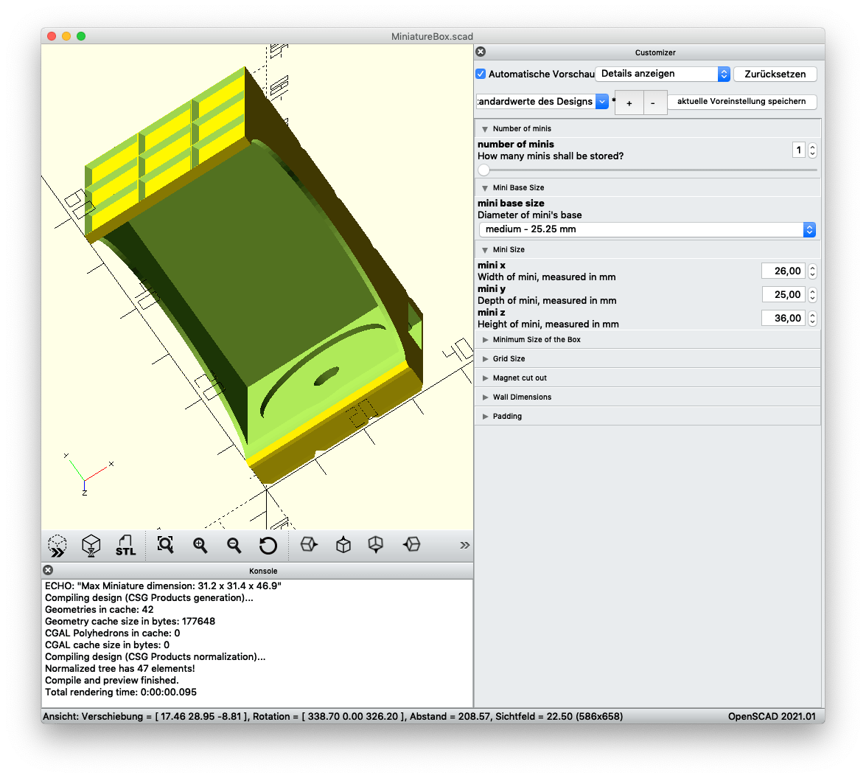The width and height of the screenshot is (866, 778).
Task: Click the number of minis stepper arrows
Action: point(812,150)
